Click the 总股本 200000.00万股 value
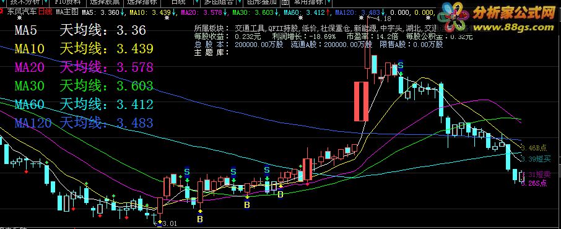 point(238,45)
